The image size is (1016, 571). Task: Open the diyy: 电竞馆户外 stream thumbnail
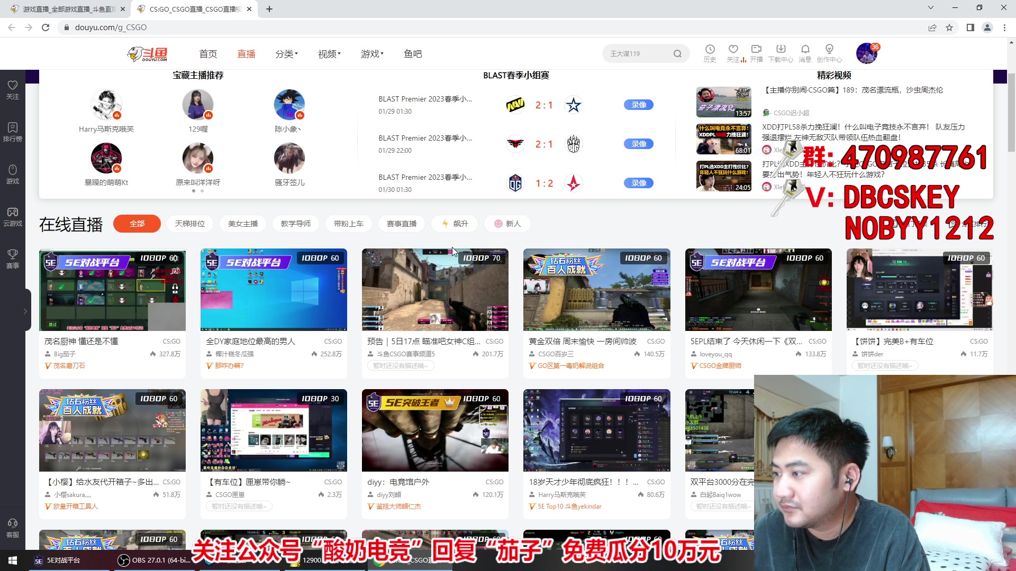435,430
